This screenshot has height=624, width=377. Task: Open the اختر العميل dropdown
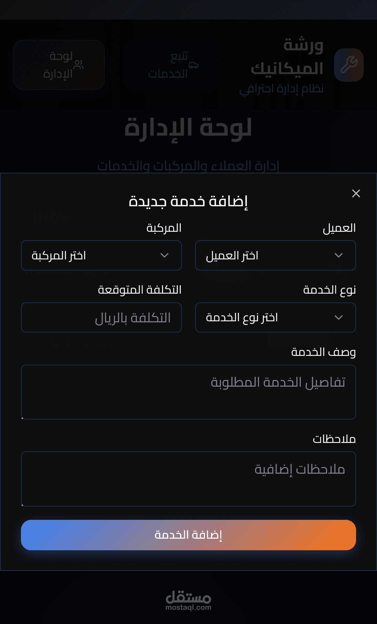coord(275,256)
